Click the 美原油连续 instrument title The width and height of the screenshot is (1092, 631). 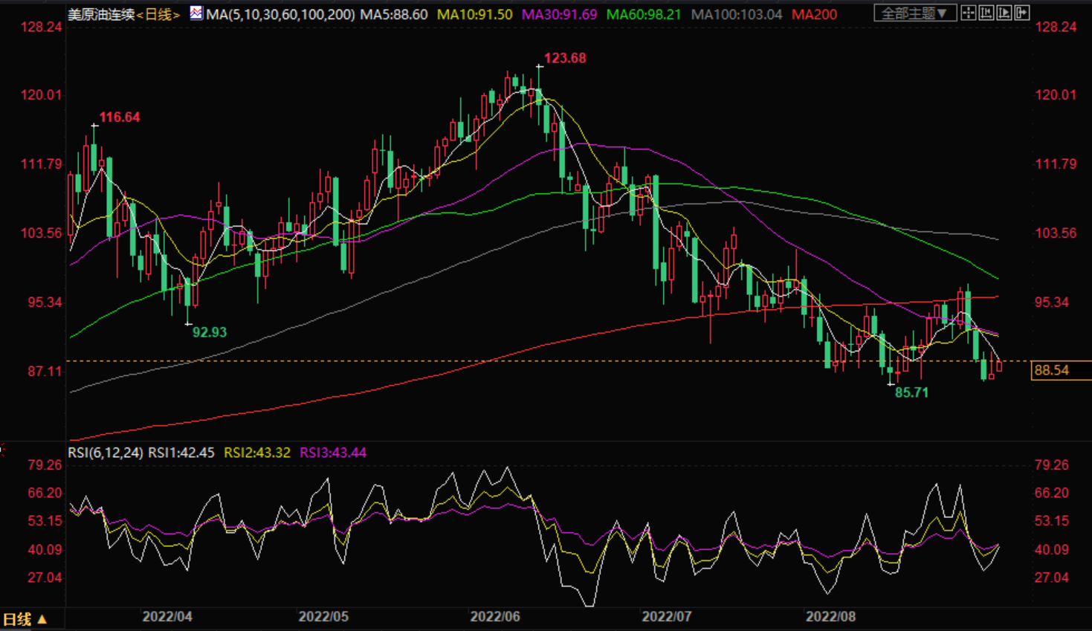[101, 15]
